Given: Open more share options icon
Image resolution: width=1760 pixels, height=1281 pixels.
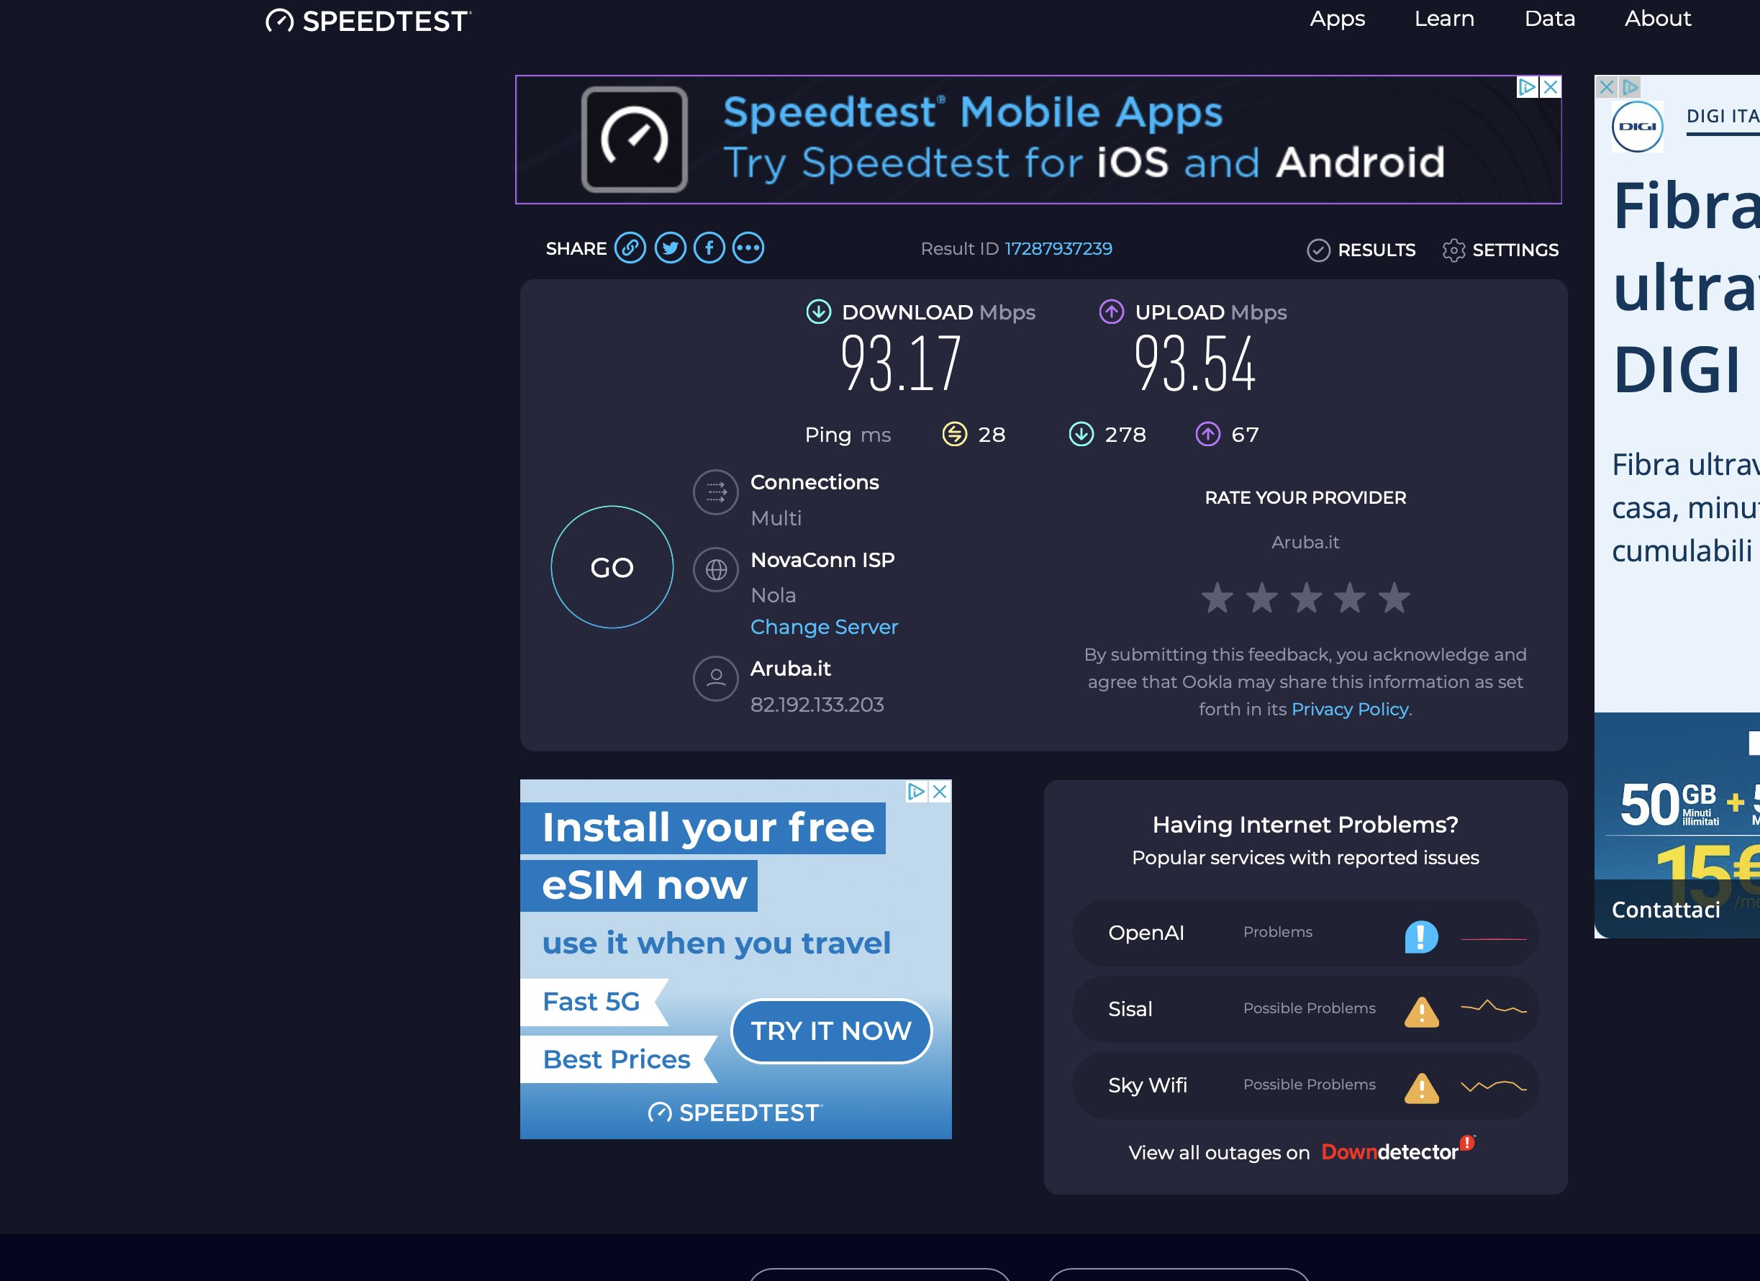Looking at the screenshot, I should pos(748,248).
